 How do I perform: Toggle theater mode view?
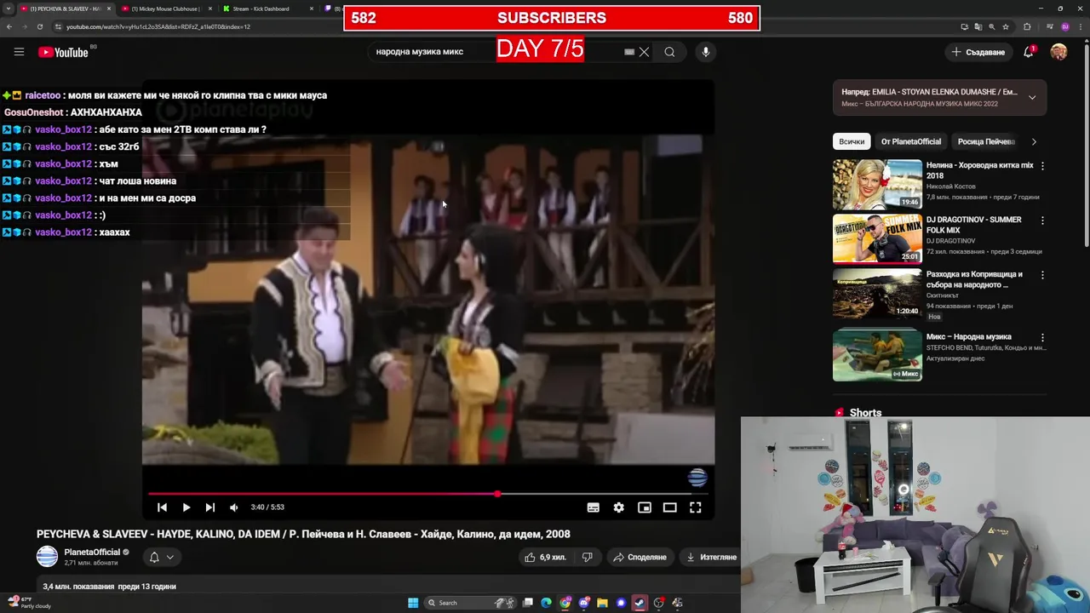pos(670,507)
